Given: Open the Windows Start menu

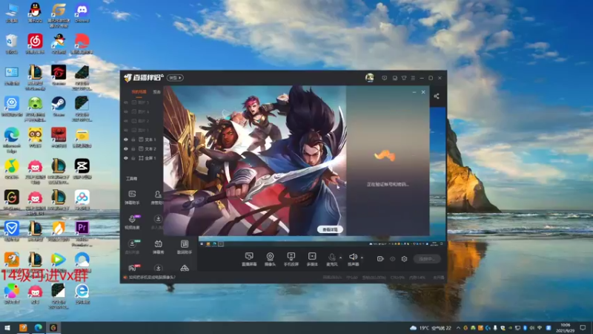Looking at the screenshot, I should (7, 327).
